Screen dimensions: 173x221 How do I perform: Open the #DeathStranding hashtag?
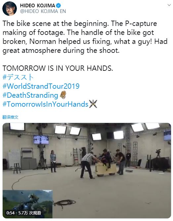pyautogui.click(x=30, y=95)
